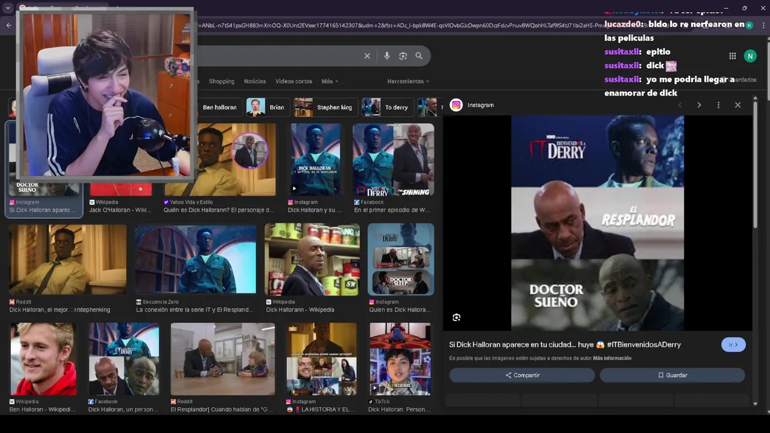Open the Yahoo Vida y Estilo result thumbnail
770x433 pixels.
pos(220,160)
